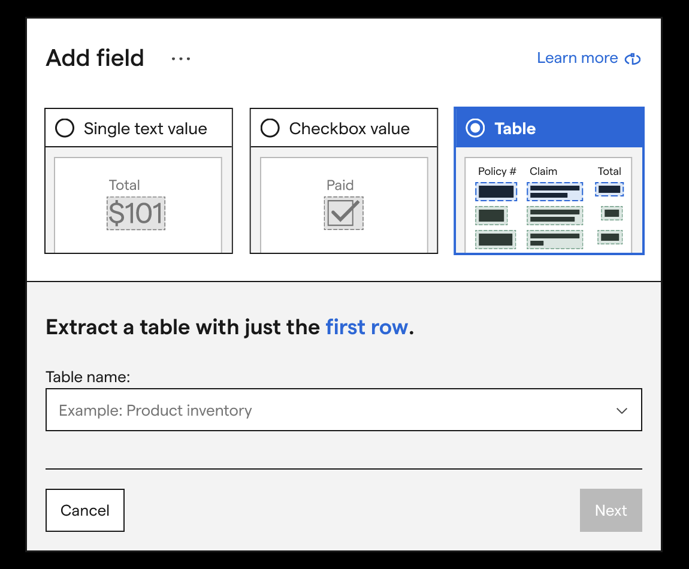
Task: Click the Total header in the Table preview
Action: (609, 171)
